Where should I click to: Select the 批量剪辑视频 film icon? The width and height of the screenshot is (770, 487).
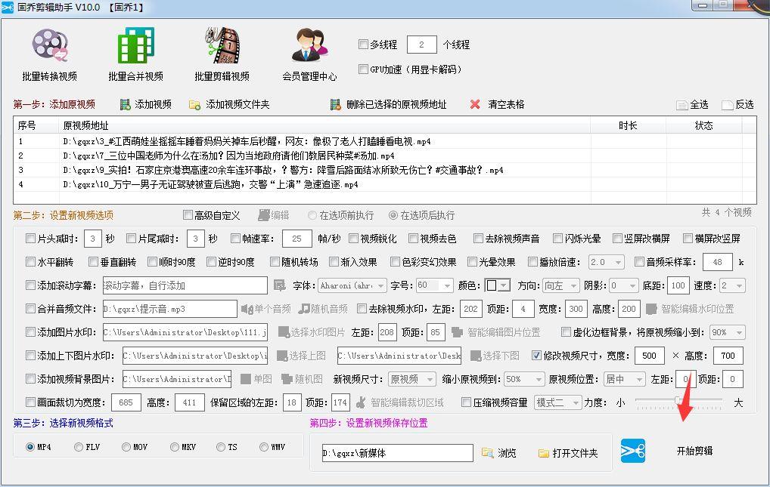(222, 45)
